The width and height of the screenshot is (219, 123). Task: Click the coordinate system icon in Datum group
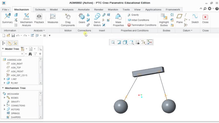click(186, 25)
